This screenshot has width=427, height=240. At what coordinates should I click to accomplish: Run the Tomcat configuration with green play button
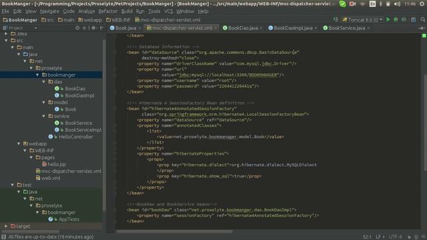coord(388,19)
